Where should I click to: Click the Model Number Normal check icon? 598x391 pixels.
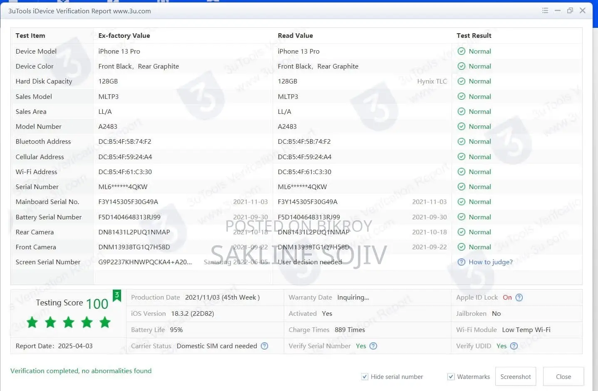point(461,126)
